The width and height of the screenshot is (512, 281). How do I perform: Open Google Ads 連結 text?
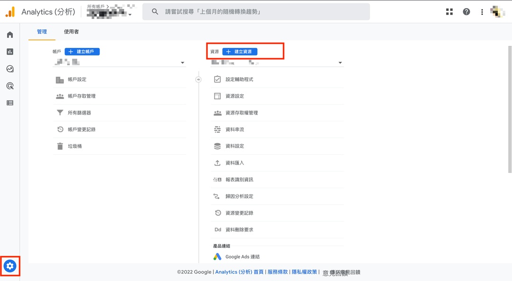pyautogui.click(x=243, y=257)
